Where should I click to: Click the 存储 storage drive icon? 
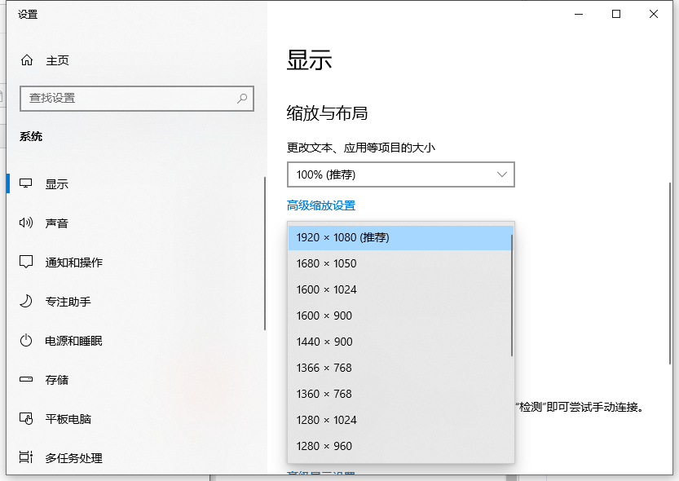click(25, 379)
